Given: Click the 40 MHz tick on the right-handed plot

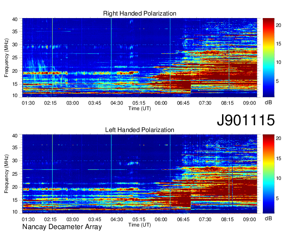Looking at the screenshot, I should (x=15, y=19).
